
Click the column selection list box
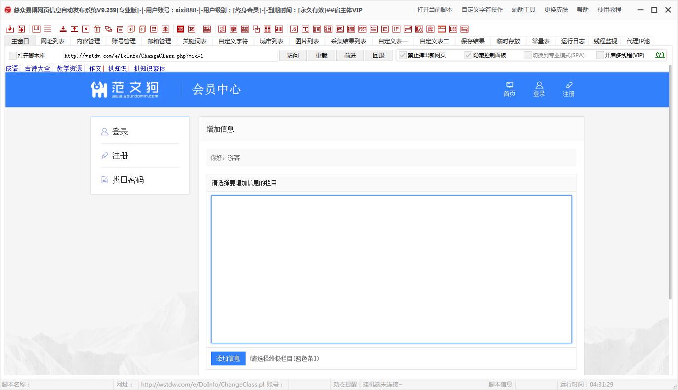392,269
